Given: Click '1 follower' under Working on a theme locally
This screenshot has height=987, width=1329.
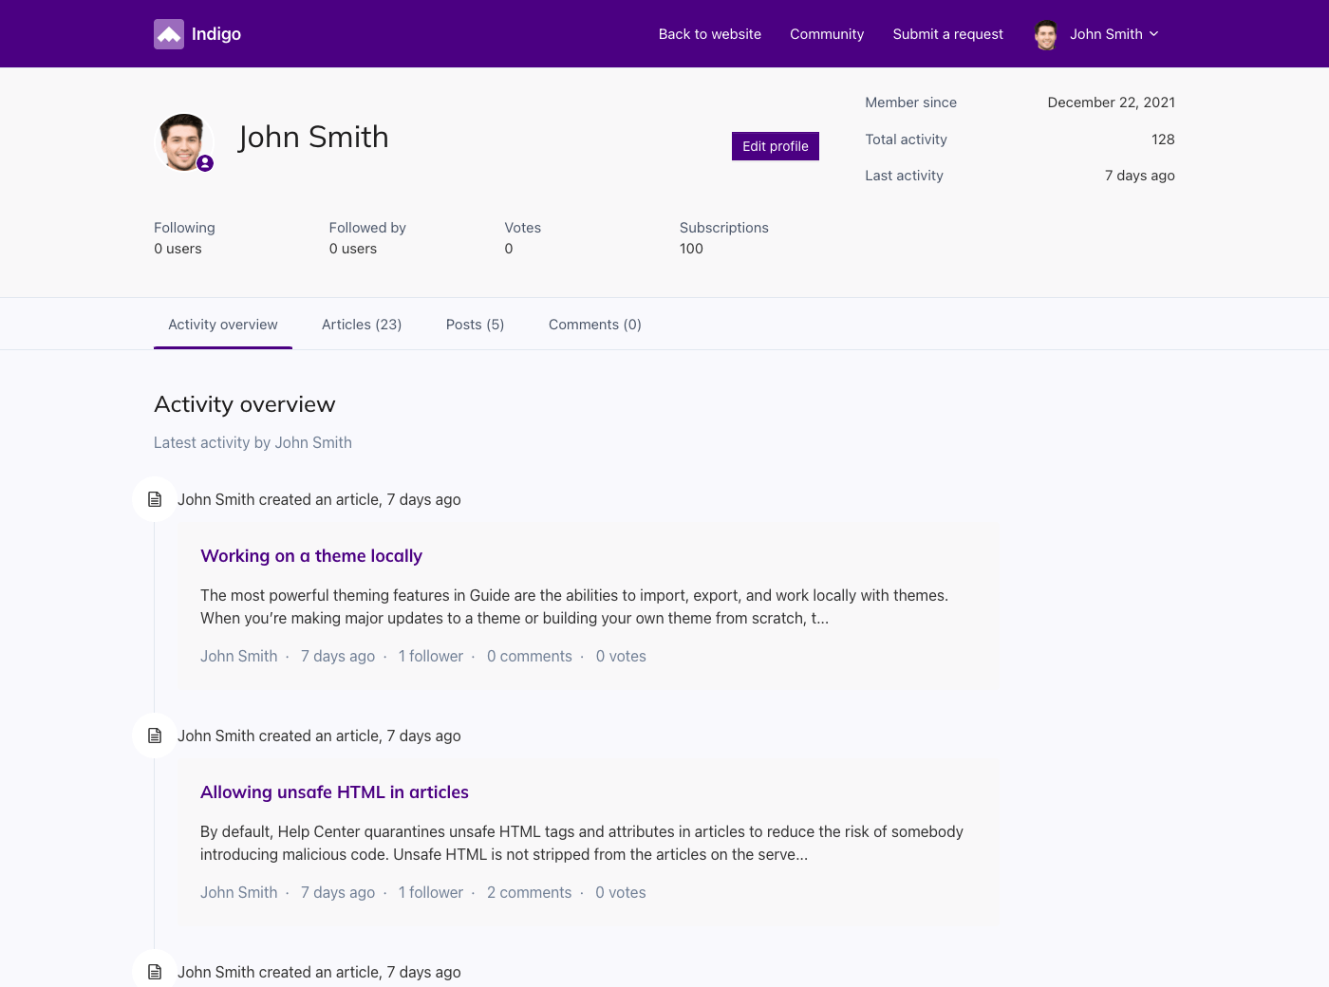Looking at the screenshot, I should pyautogui.click(x=431, y=656).
